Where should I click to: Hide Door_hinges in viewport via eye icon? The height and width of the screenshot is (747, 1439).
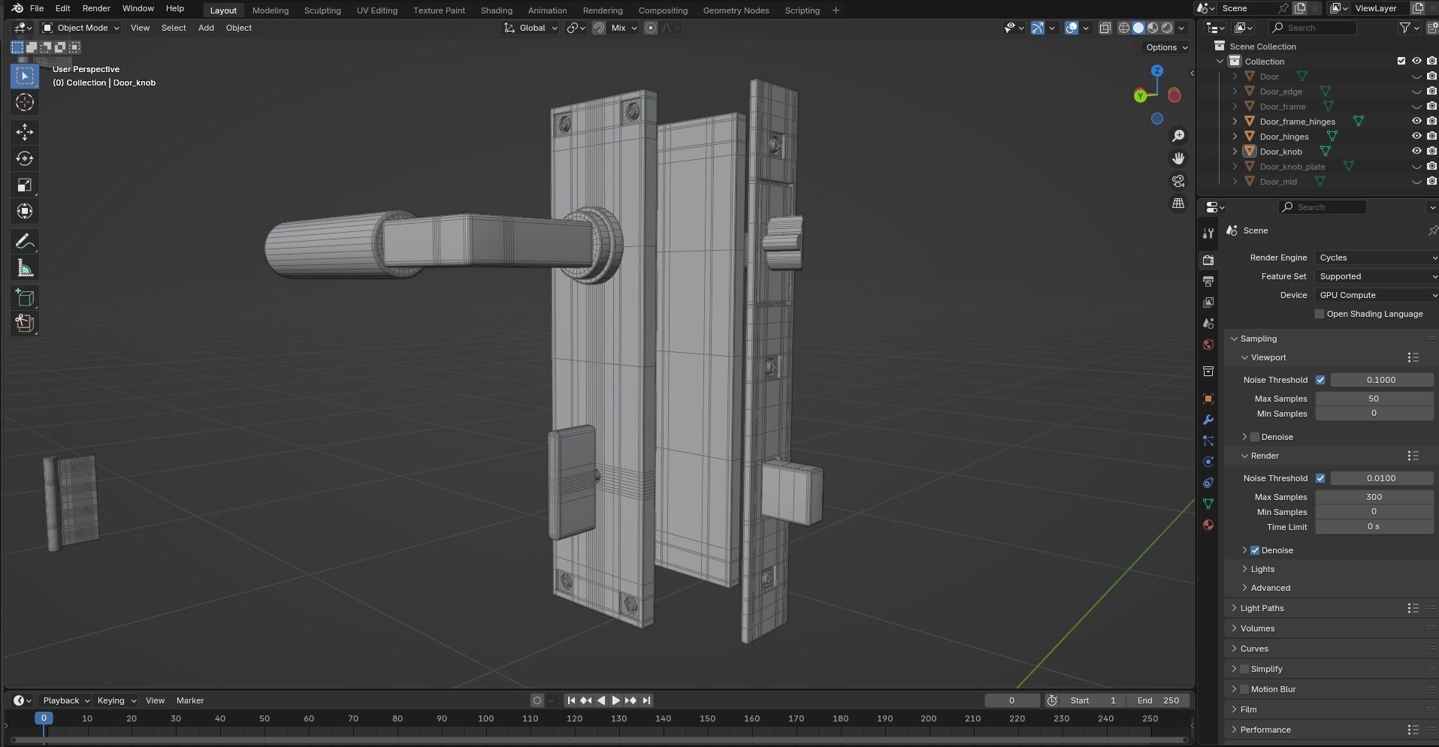[1416, 136]
